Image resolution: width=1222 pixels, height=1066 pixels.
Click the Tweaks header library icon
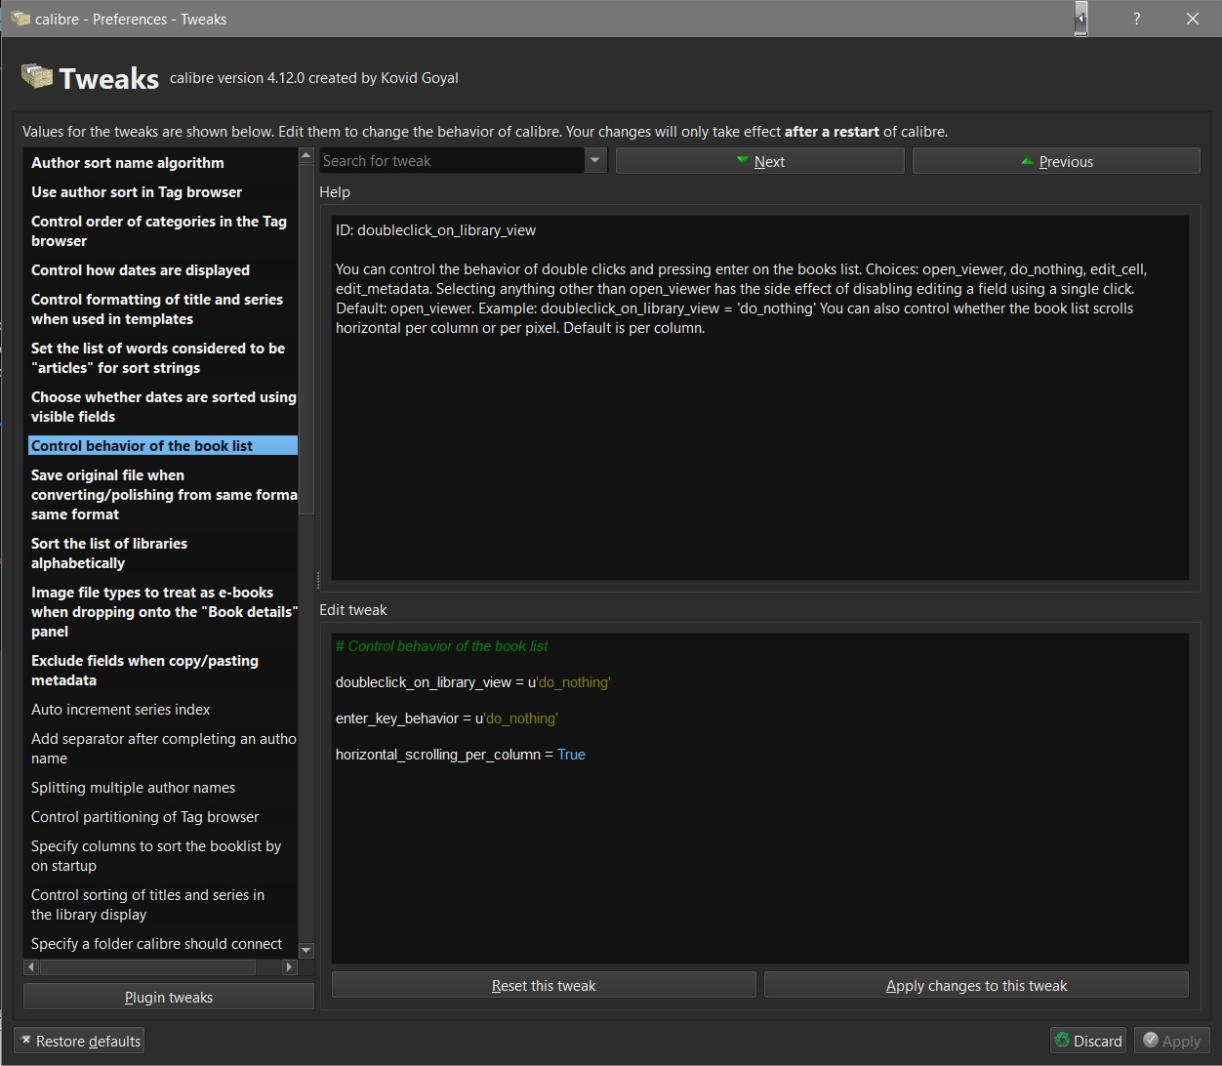click(37, 77)
